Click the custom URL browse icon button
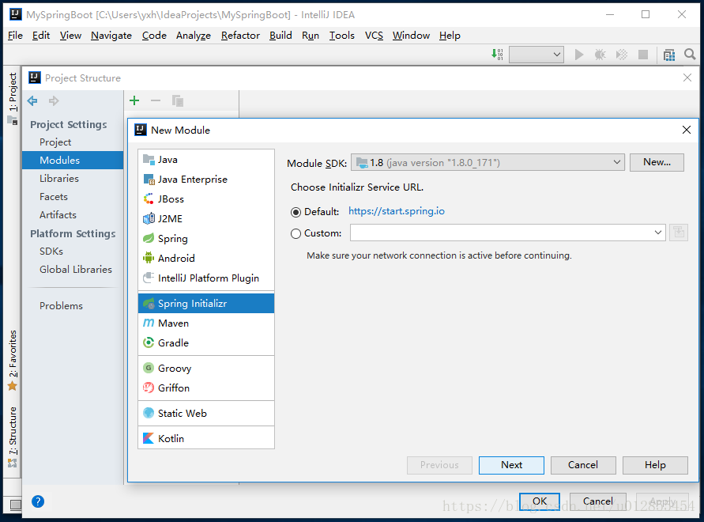Screen dimensions: 704x522 679,233
